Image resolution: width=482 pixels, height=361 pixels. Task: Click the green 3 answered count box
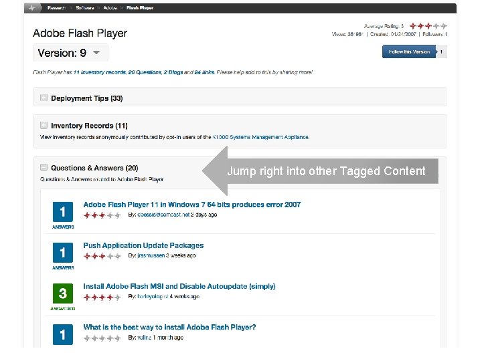coord(63,293)
